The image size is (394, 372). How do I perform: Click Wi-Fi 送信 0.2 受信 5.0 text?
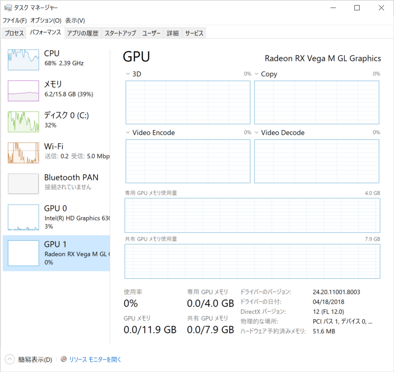(77, 156)
